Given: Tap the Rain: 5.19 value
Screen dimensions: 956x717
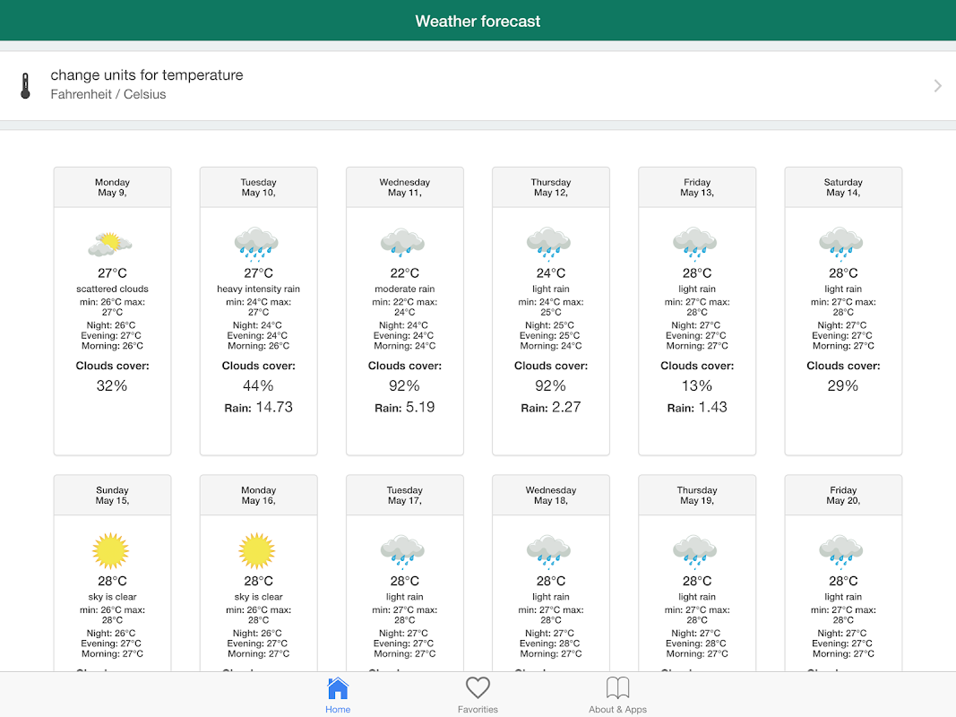Looking at the screenshot, I should [x=405, y=407].
